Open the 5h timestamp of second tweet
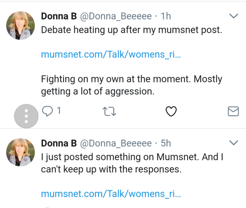 166,143
